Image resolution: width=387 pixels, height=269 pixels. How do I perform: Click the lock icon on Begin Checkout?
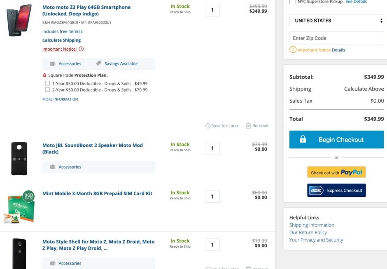(x=303, y=139)
